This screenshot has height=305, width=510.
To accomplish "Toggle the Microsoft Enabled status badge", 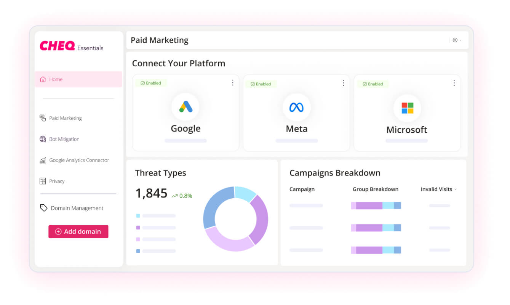I will click(373, 84).
